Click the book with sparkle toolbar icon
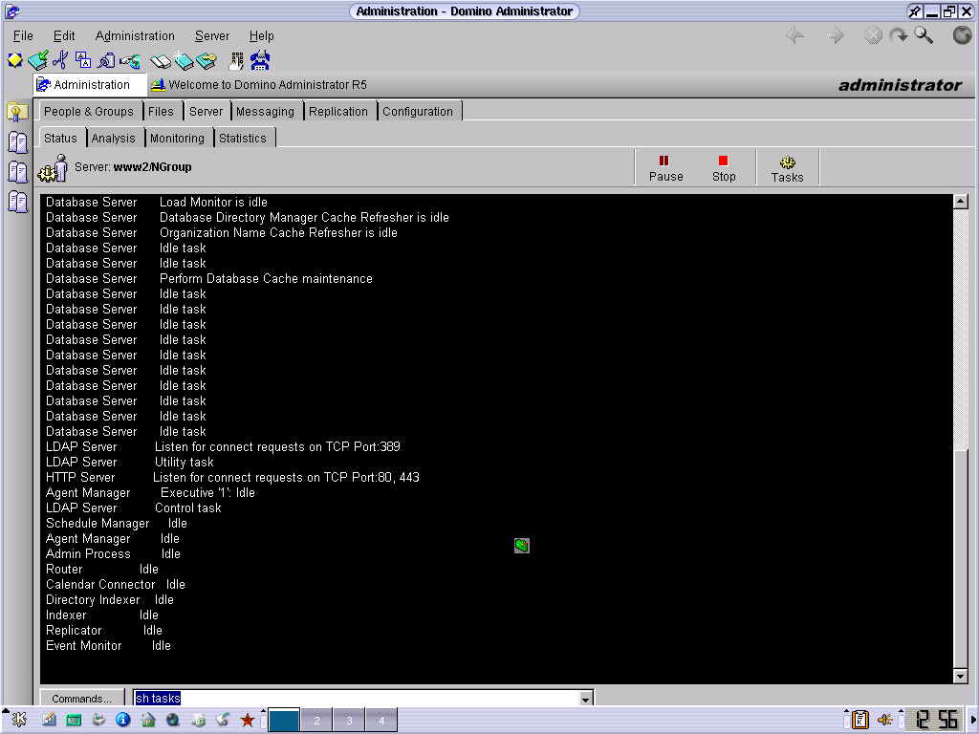 point(183,60)
